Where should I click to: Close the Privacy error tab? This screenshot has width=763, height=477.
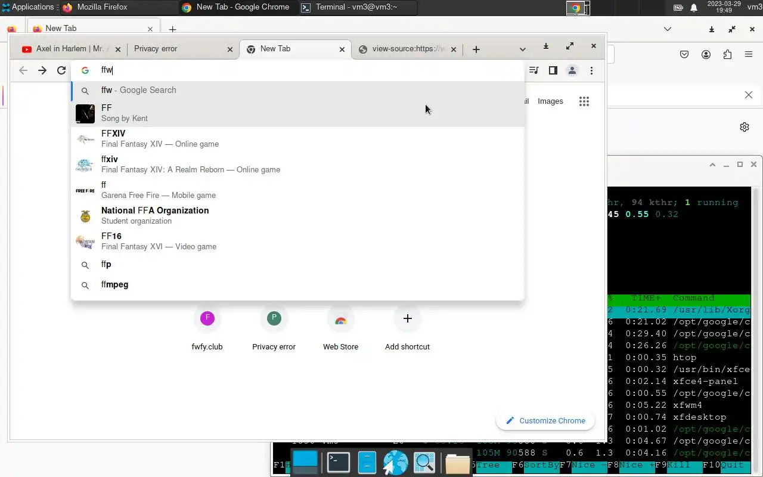[230, 49]
